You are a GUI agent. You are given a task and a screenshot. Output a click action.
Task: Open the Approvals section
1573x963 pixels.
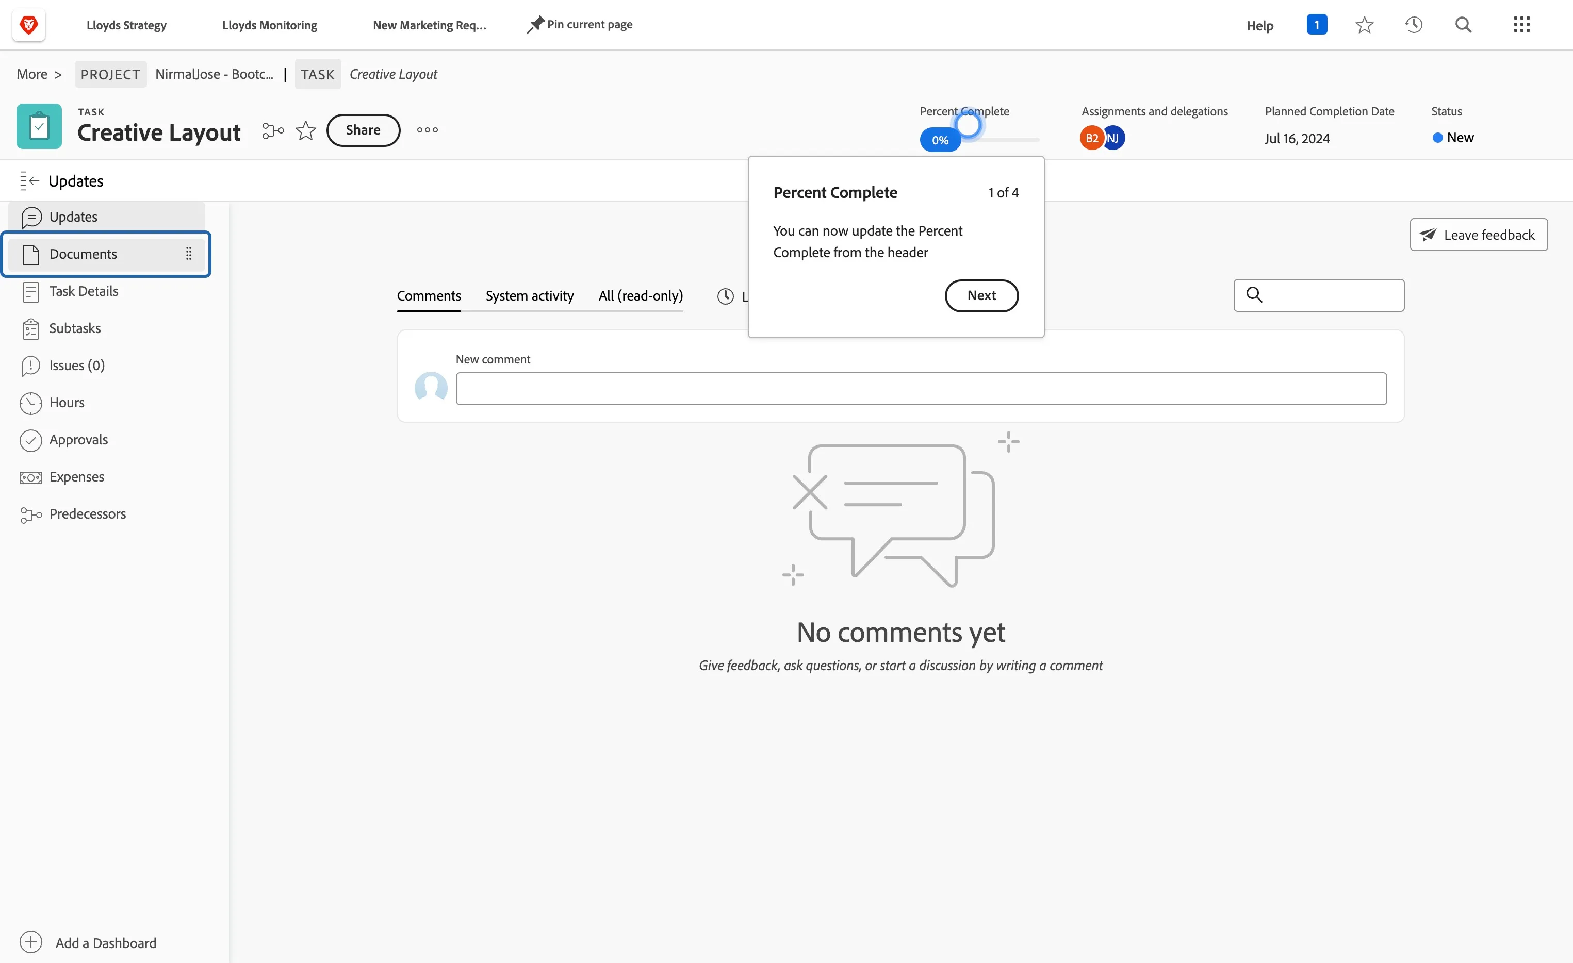(x=107, y=440)
